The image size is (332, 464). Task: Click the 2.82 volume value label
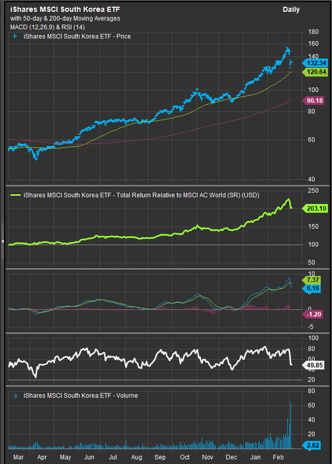(x=314, y=445)
